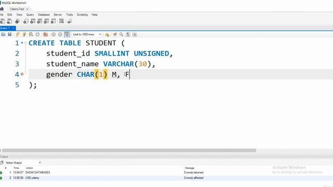Viewport: 333px width, 187px height.
Task: Stop the running query icon
Action: point(37,34)
